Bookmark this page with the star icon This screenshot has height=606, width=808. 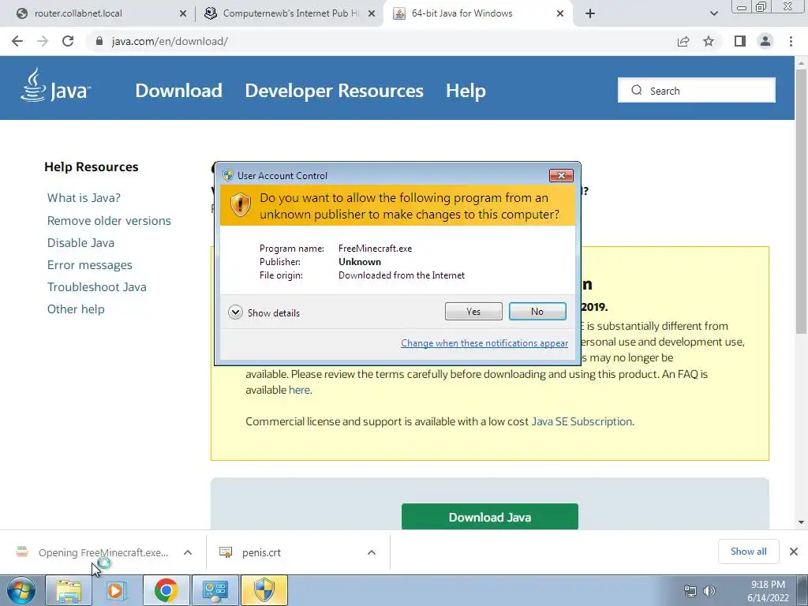pos(709,41)
